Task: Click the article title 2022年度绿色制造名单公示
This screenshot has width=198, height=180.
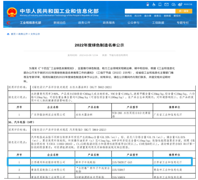Action: (x=99, y=45)
